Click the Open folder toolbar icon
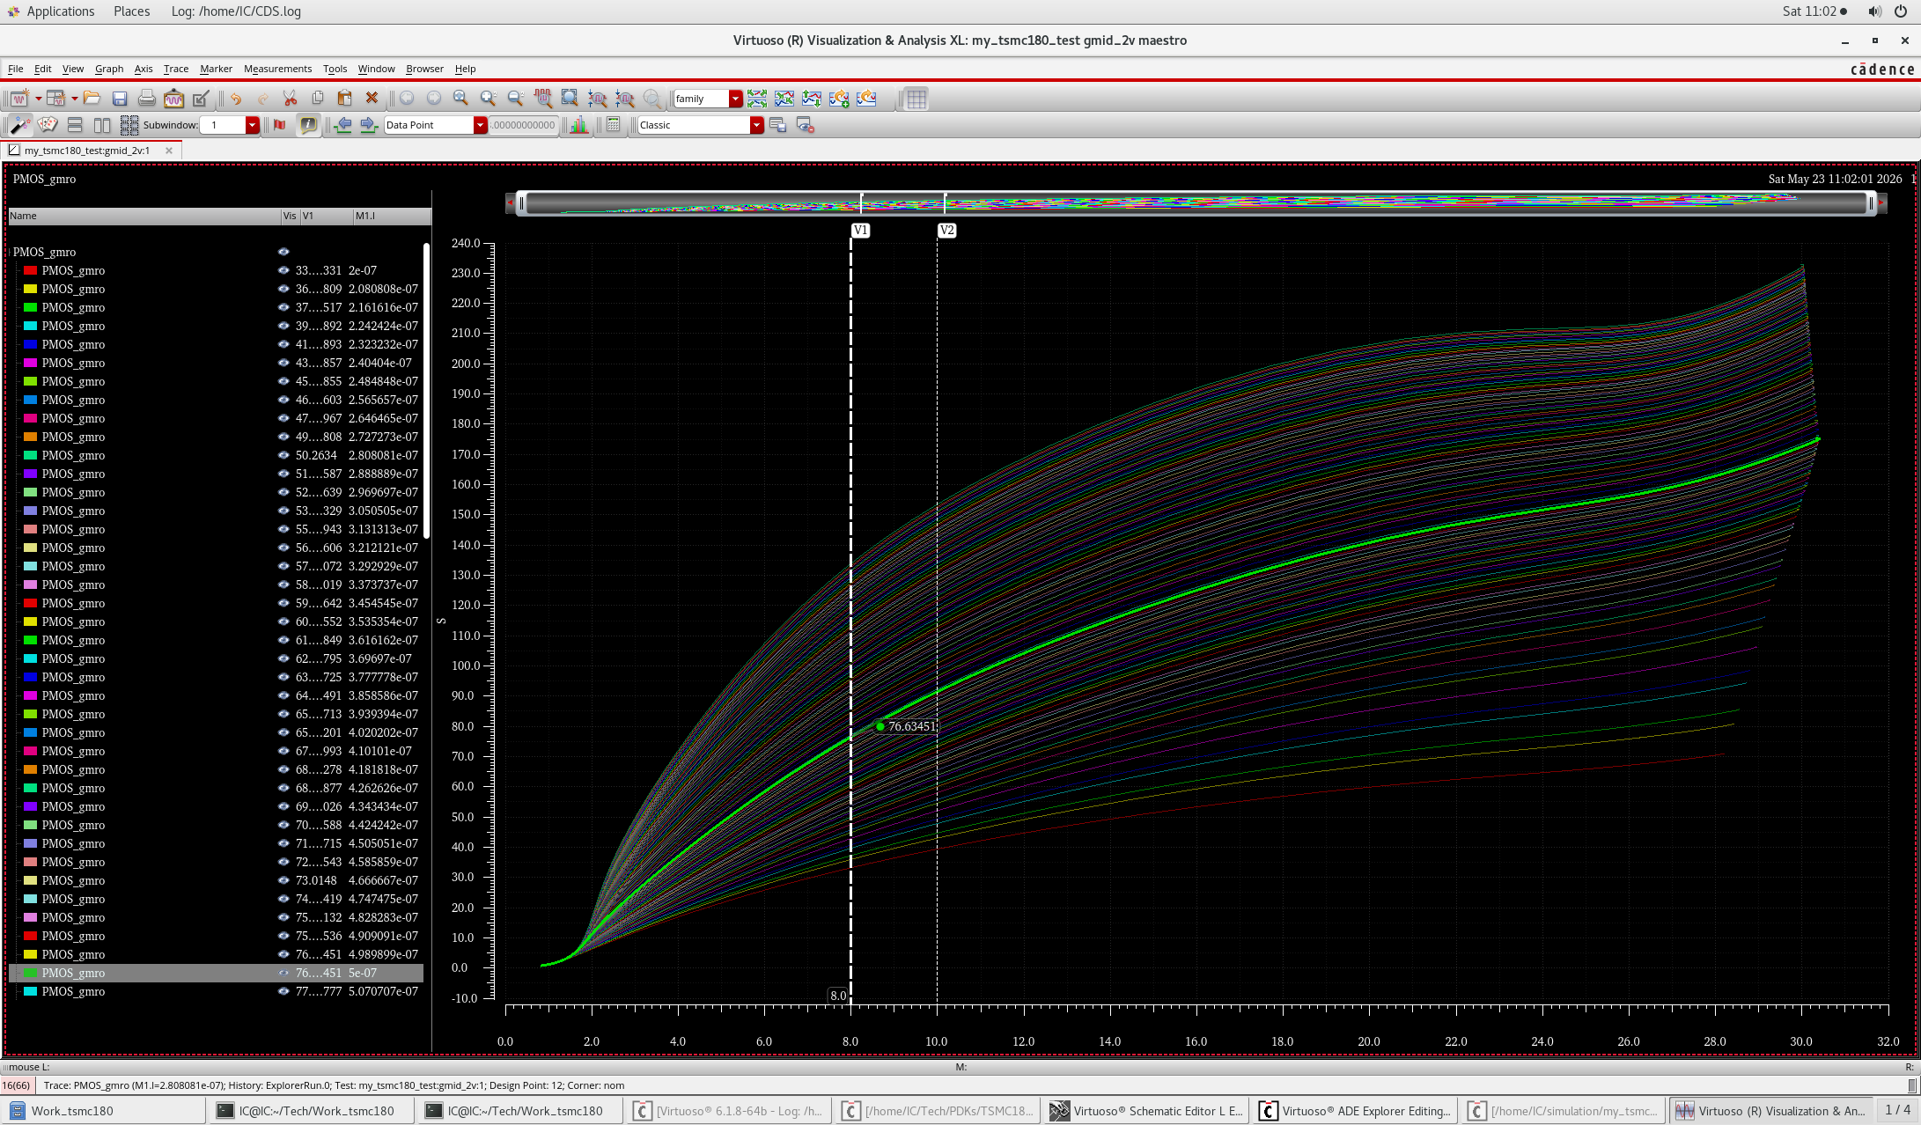1921x1125 pixels. [x=92, y=99]
